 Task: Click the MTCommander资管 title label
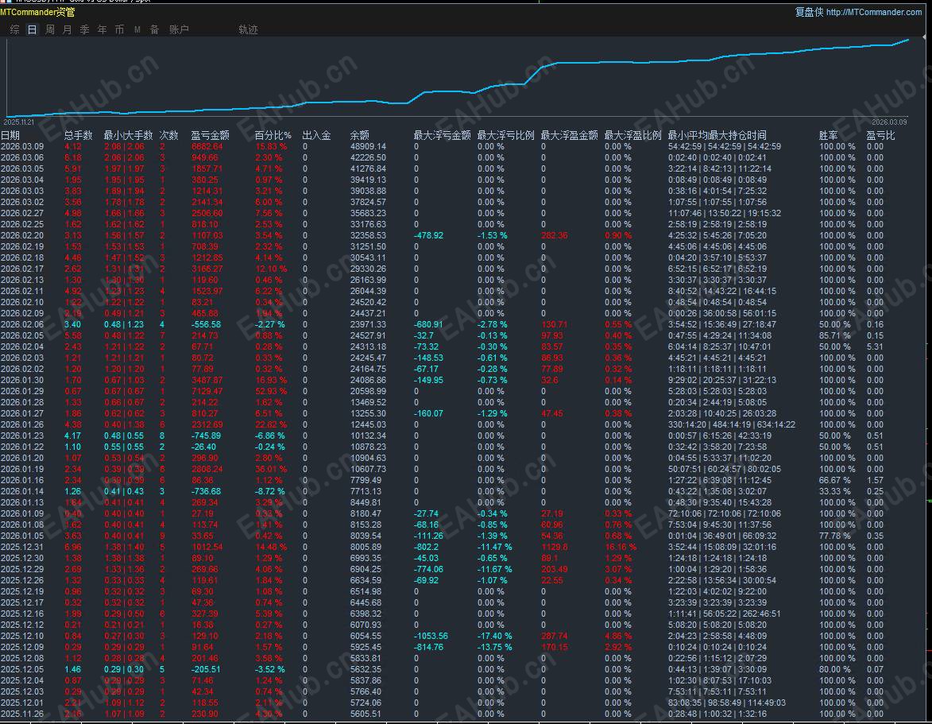coord(37,12)
